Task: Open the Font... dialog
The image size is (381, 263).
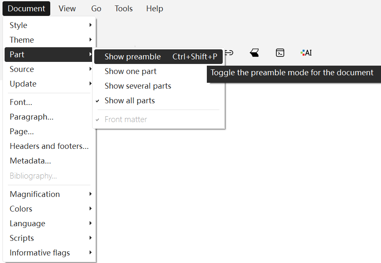Action: click(x=21, y=102)
